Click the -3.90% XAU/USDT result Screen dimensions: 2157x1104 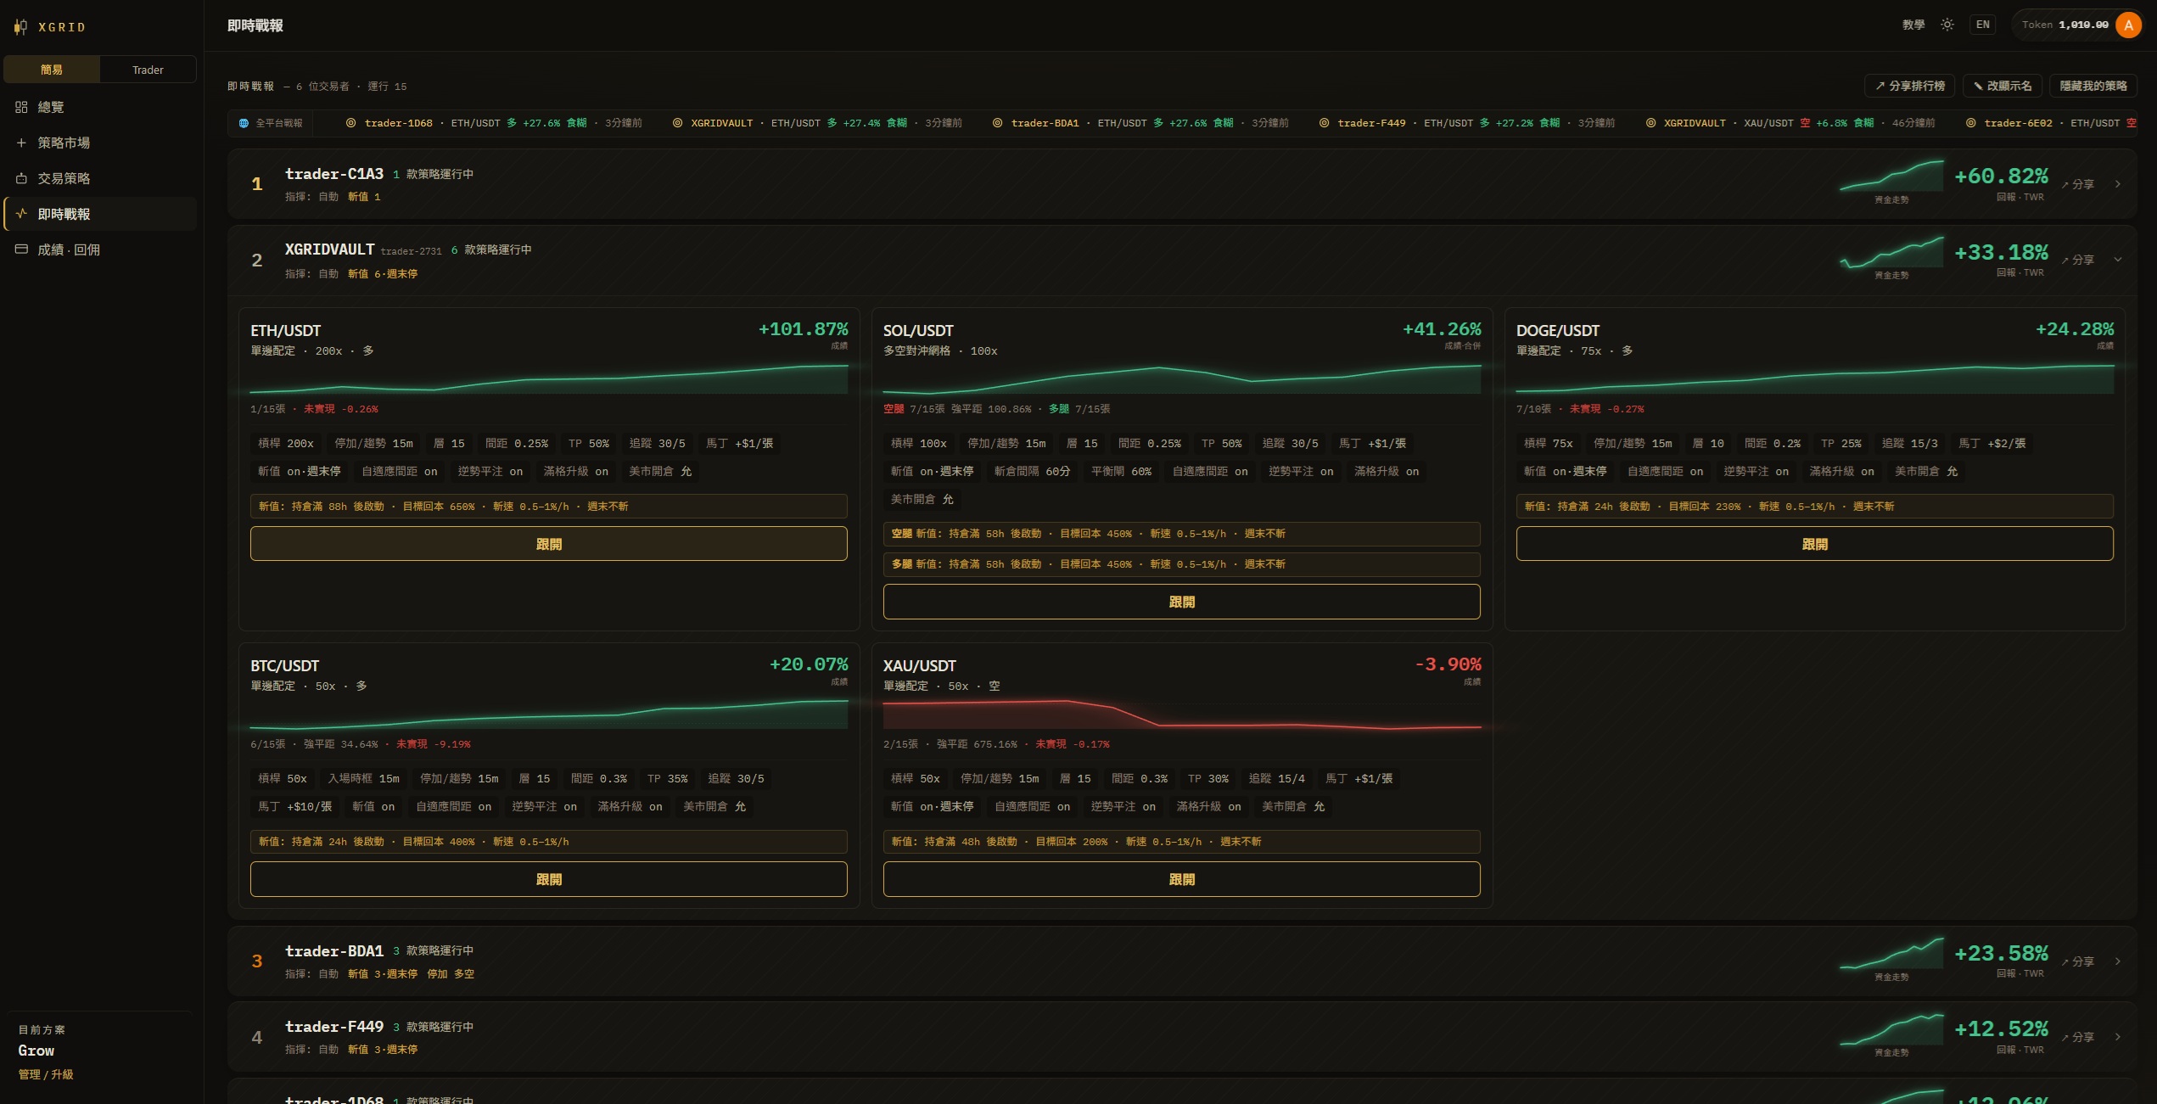coord(1448,664)
